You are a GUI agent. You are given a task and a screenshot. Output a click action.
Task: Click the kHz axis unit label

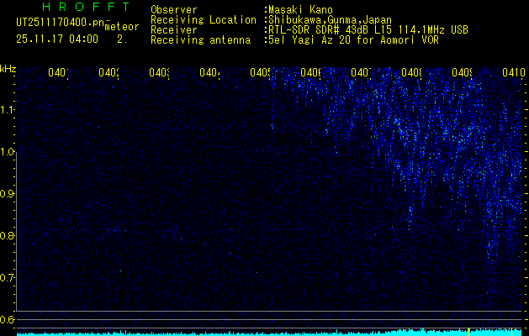tap(8, 68)
